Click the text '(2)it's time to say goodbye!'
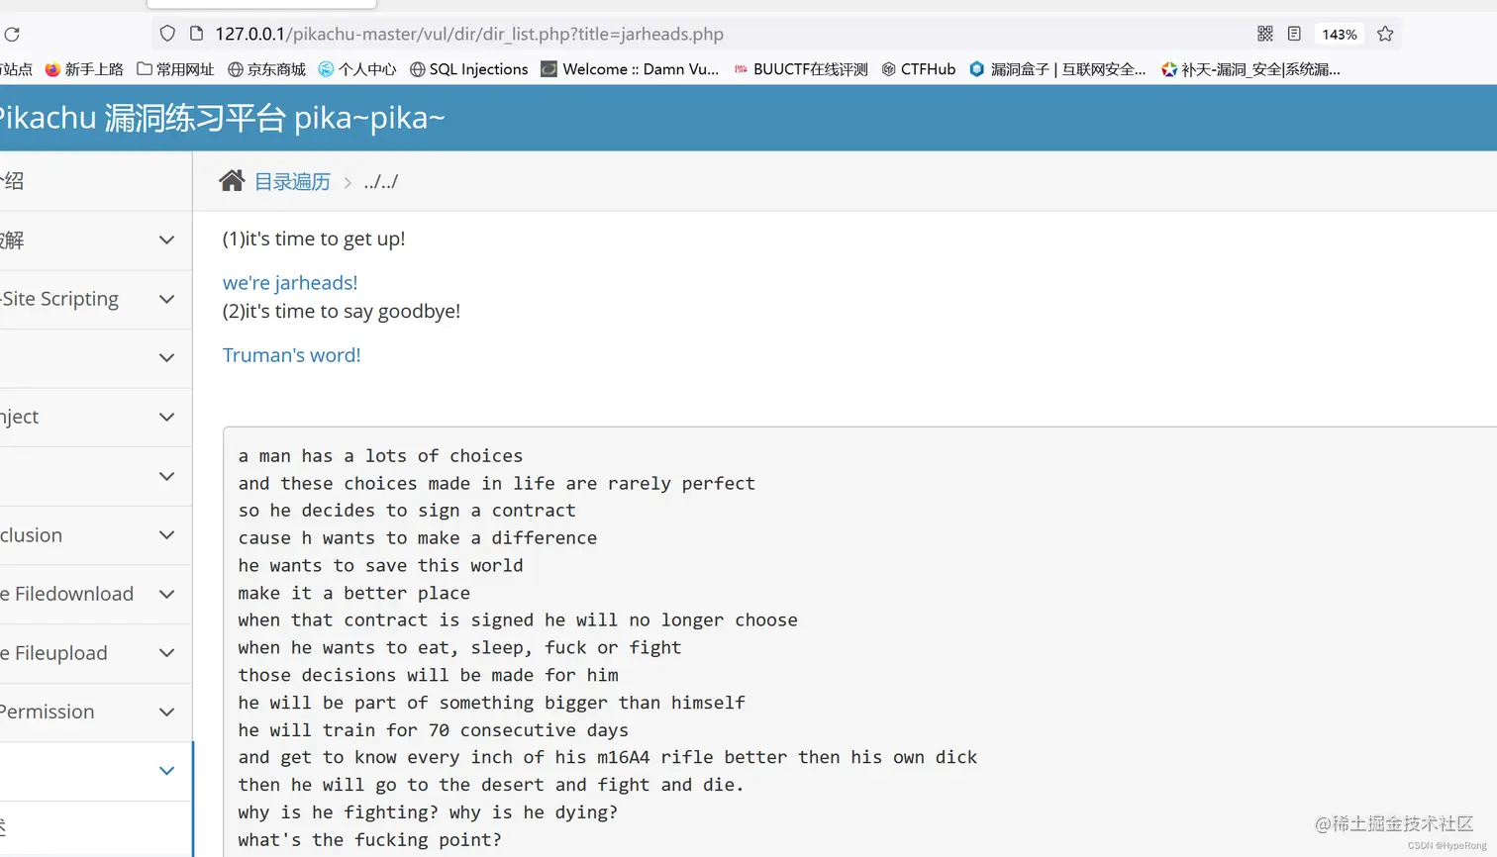This screenshot has width=1497, height=857. click(342, 311)
